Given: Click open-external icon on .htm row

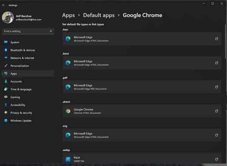Looking at the screenshot, I should click(216, 39).
